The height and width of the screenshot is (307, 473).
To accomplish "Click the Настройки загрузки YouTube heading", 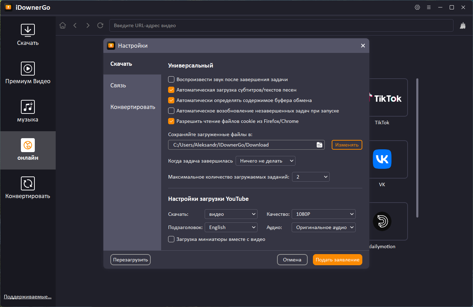I will 208,199.
